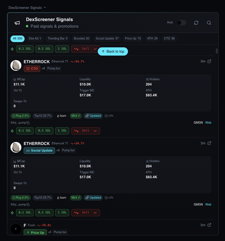Image resolution: width=225 pixels, height=241 pixels.
Task: Click the -78.6% change on Fcoin
Action: 44,225
